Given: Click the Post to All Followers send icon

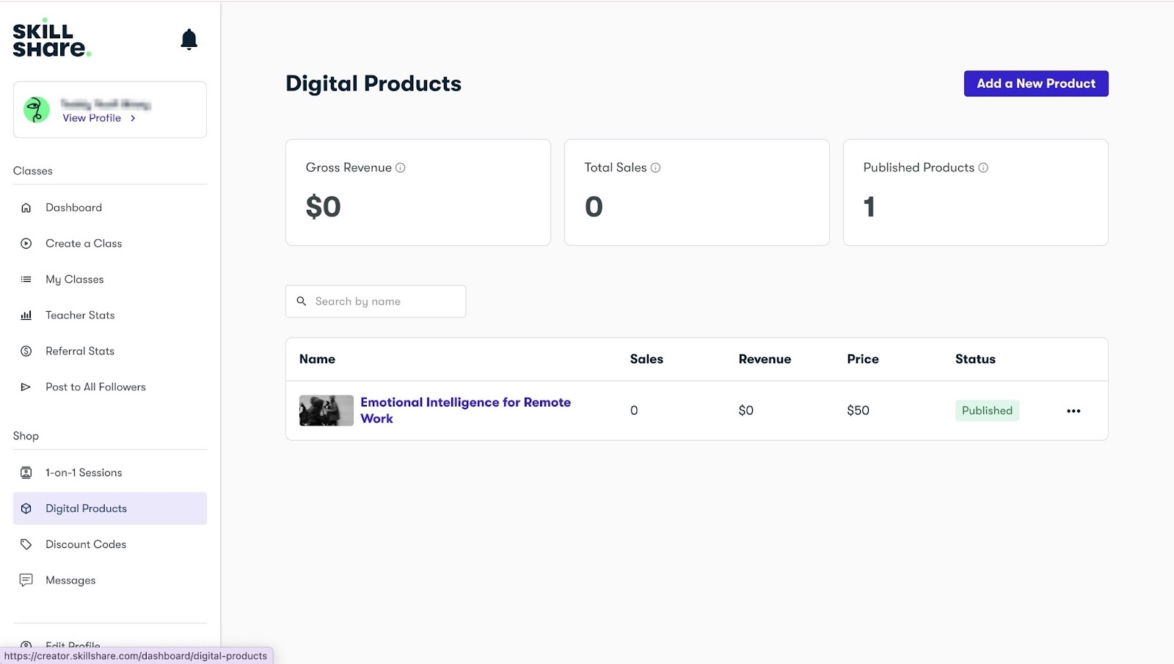Looking at the screenshot, I should click(26, 387).
